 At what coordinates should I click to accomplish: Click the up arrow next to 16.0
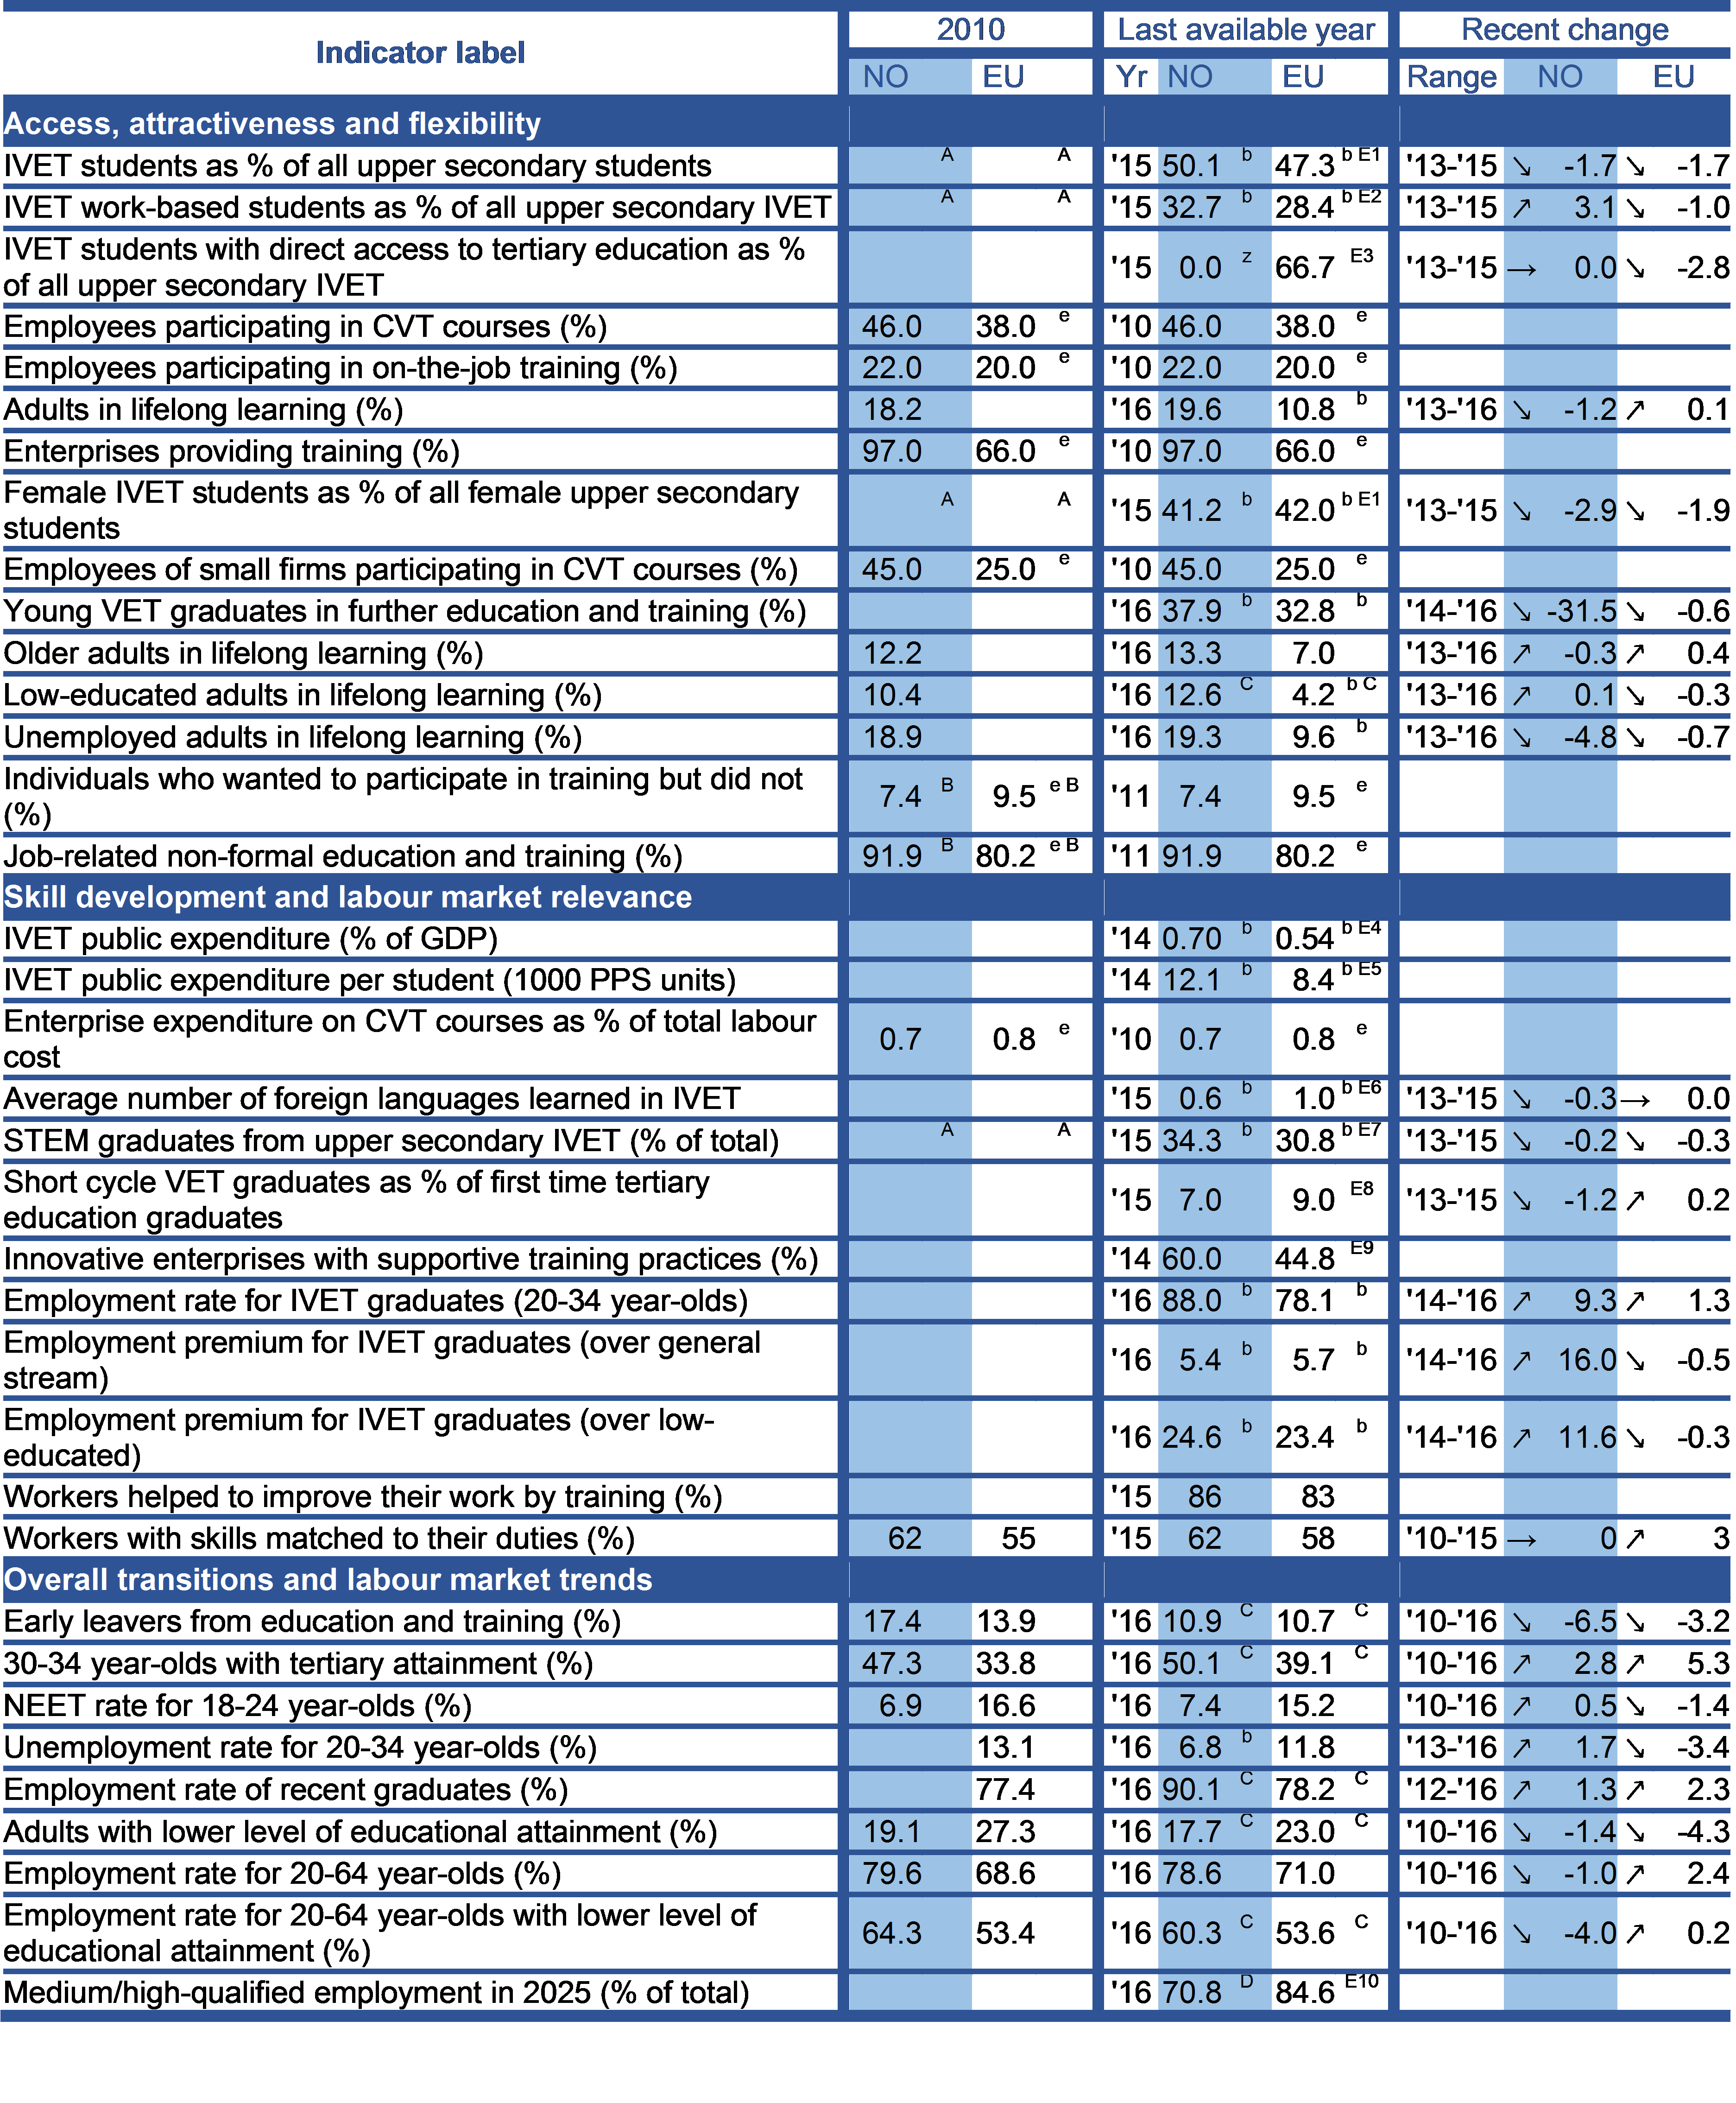click(x=1521, y=1360)
